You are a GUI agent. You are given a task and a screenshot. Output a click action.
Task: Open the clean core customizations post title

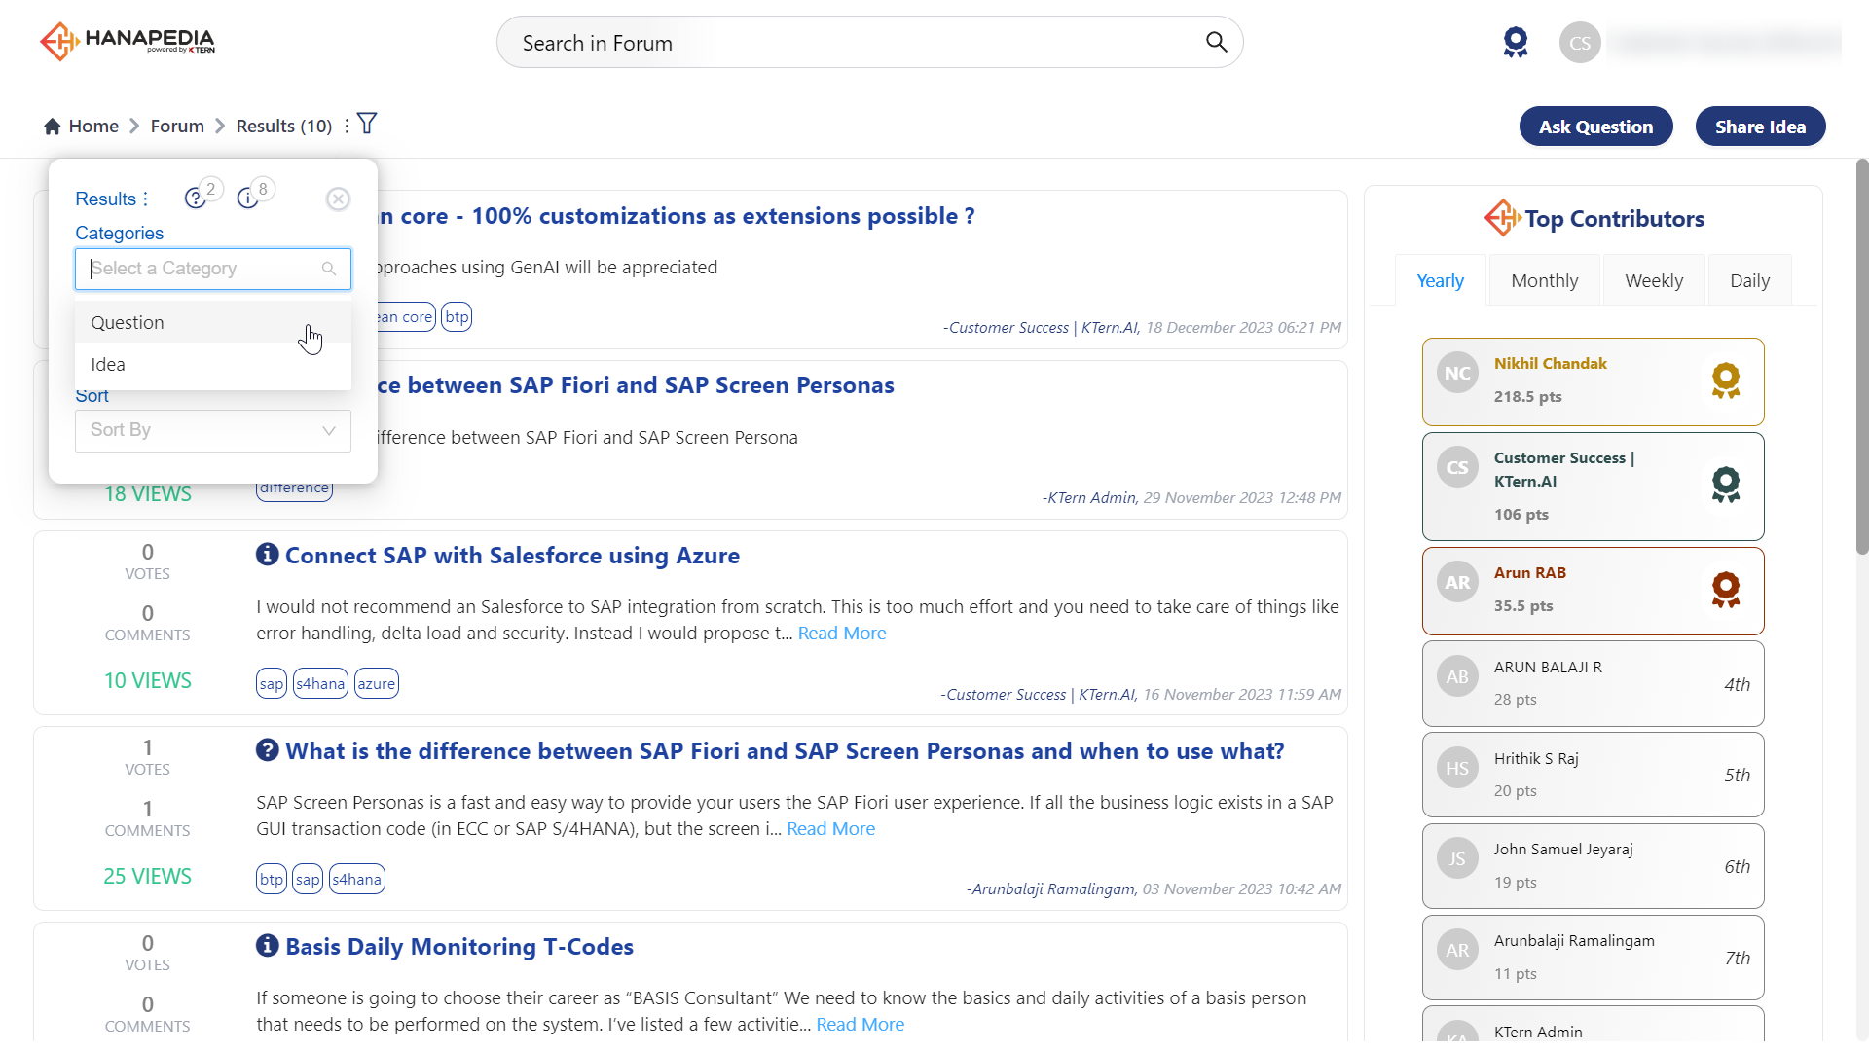coord(677,216)
